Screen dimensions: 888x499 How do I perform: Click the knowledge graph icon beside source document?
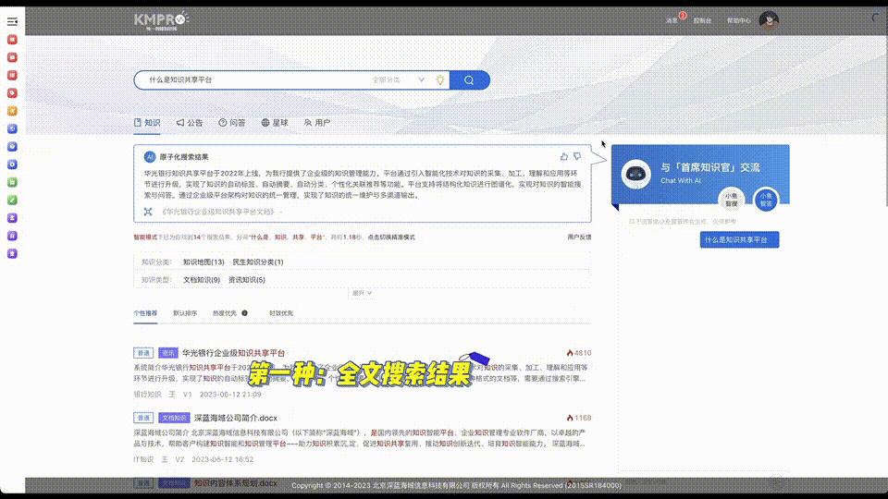tap(148, 212)
